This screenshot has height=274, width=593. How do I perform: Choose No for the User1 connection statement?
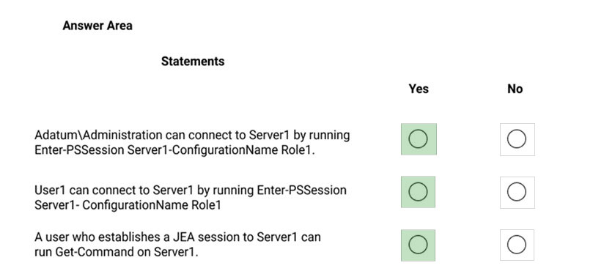517,193
